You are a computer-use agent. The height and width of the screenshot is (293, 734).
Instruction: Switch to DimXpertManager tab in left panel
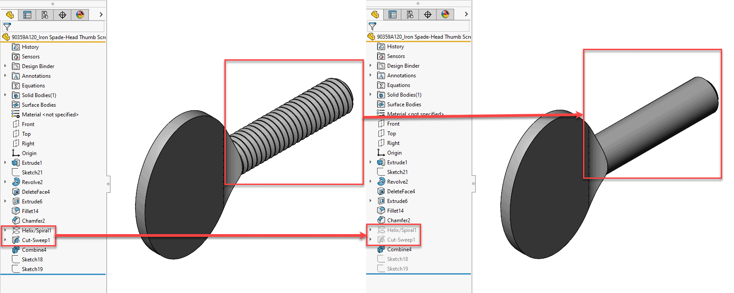[x=62, y=15]
